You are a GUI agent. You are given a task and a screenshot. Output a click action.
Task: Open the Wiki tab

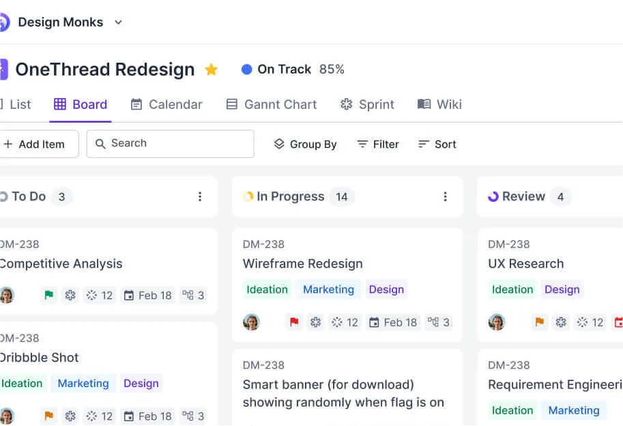pyautogui.click(x=439, y=104)
